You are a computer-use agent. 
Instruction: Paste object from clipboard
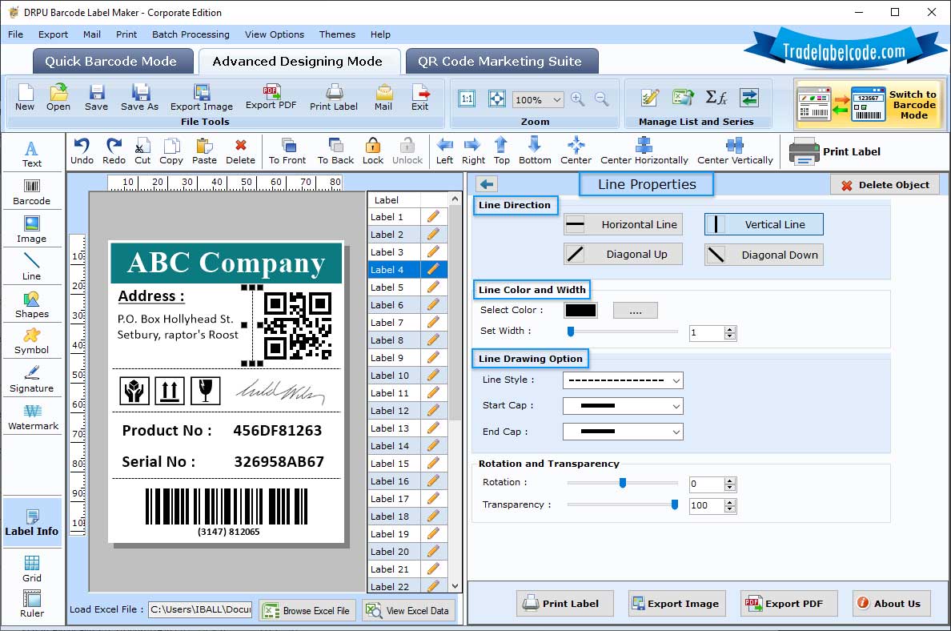(204, 151)
